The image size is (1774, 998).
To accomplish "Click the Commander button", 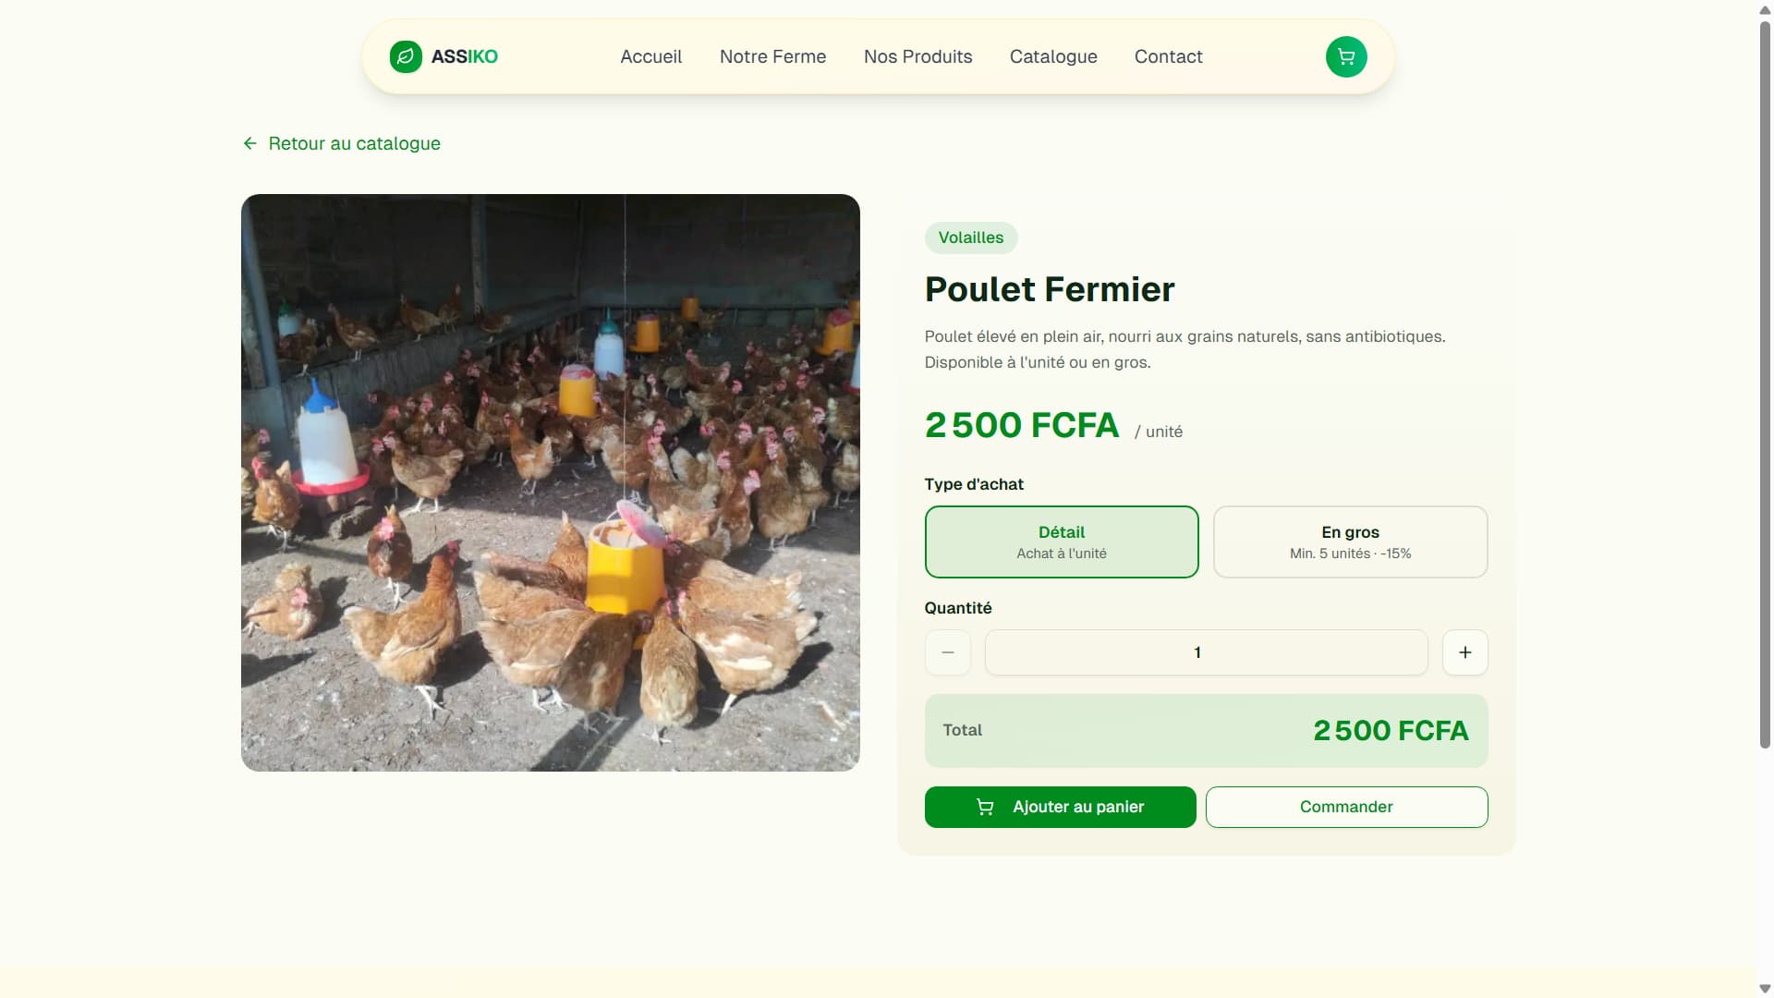I will tap(1345, 807).
